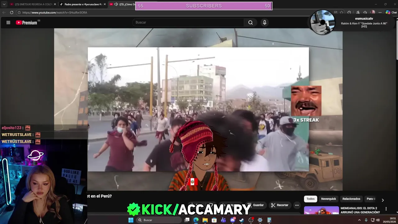Open the MEMEANALISIS video thumbnail

pyautogui.click(x=322, y=211)
